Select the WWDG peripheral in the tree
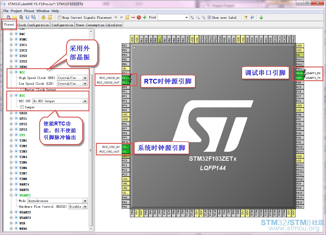 (x=23, y=228)
